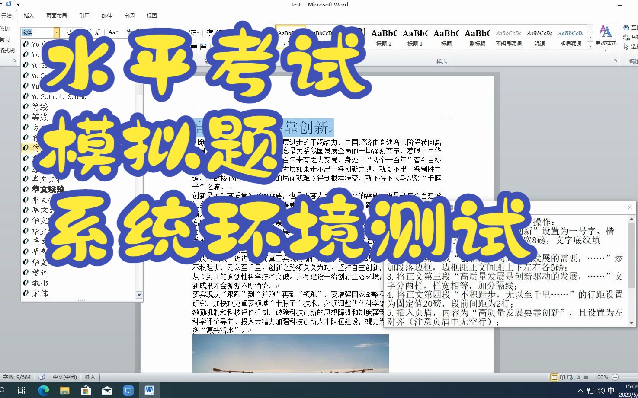The width and height of the screenshot is (638, 398).
Task: Select the Web Layout view icon
Action: pos(570,377)
